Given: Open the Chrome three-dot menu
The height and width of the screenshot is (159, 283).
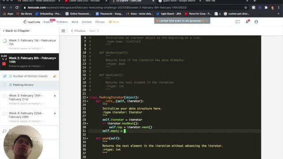Looking at the screenshot, I should (x=279, y=8).
